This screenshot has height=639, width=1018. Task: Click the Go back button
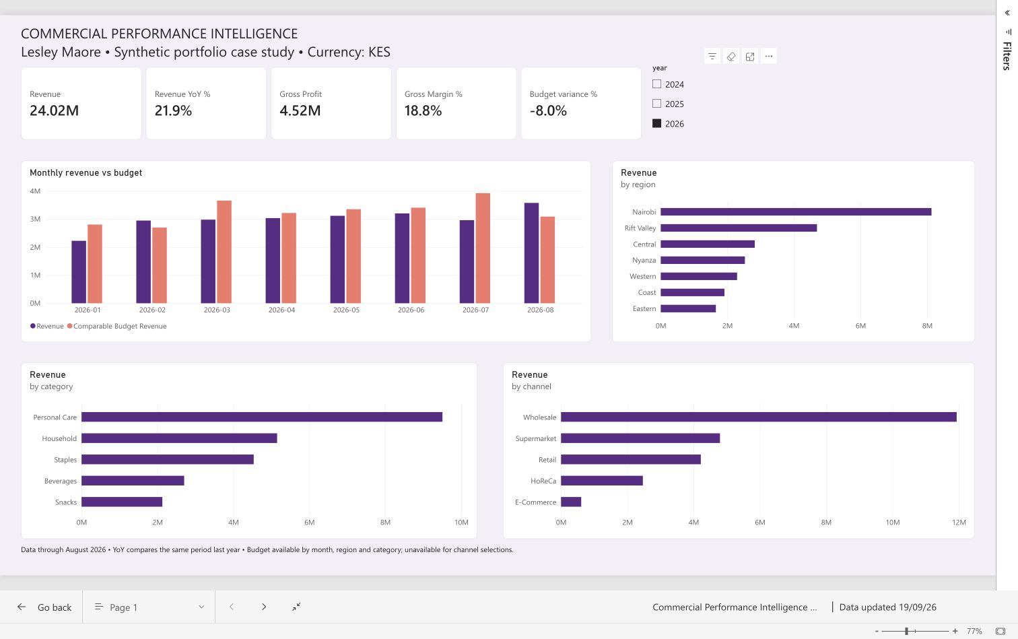click(44, 607)
